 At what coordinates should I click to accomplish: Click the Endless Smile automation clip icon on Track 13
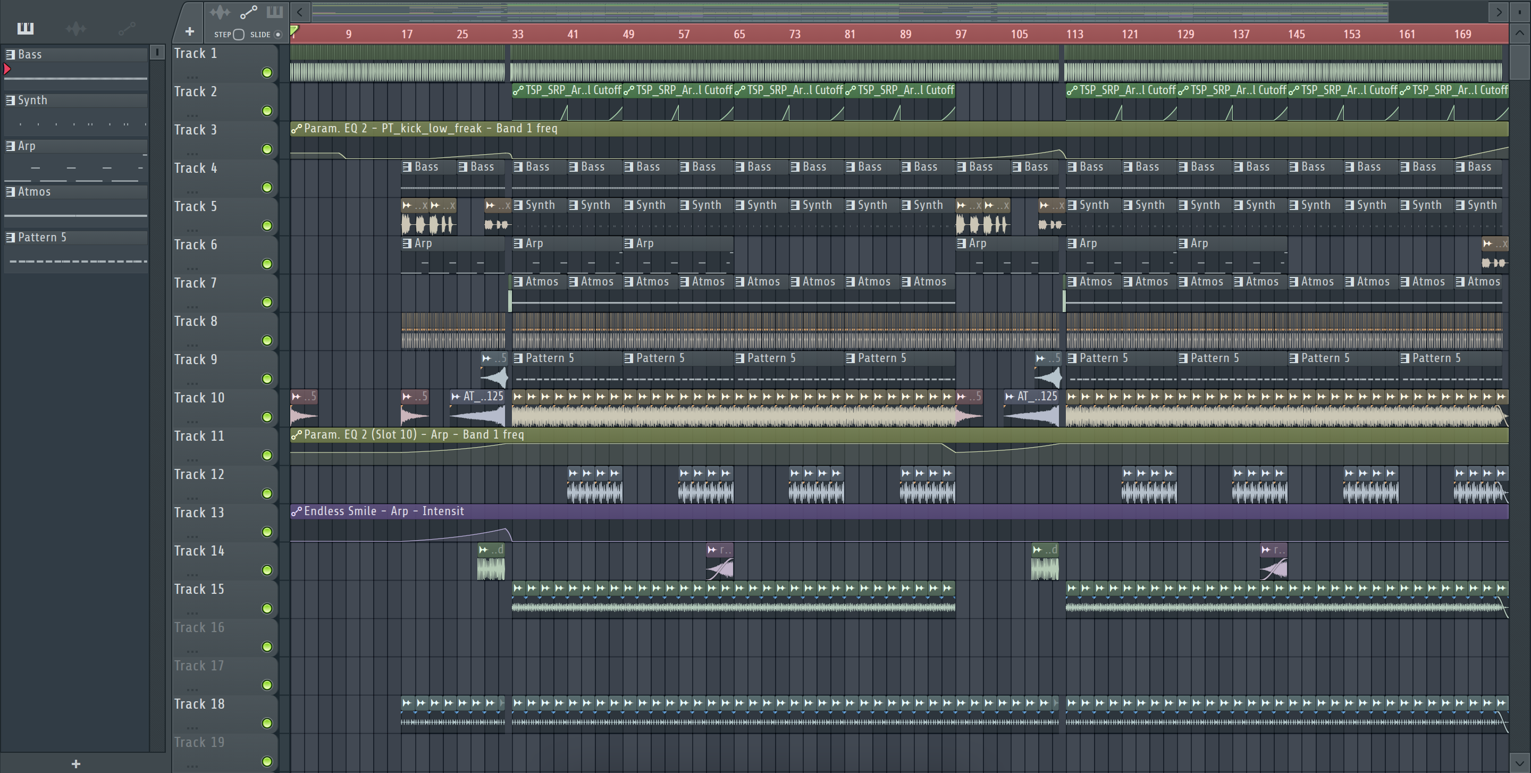point(297,511)
